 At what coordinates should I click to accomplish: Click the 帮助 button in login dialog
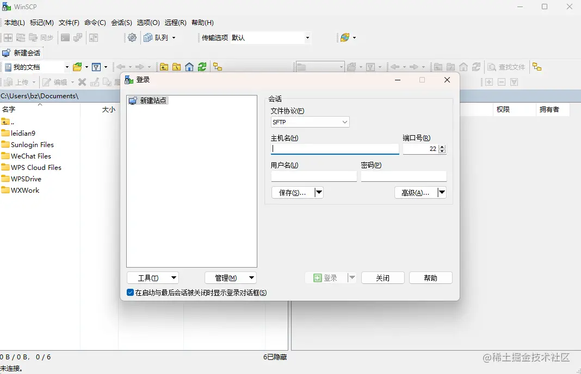430,277
